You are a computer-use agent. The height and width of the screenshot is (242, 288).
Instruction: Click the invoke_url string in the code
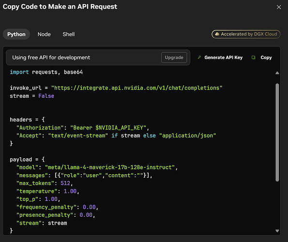tap(137, 88)
